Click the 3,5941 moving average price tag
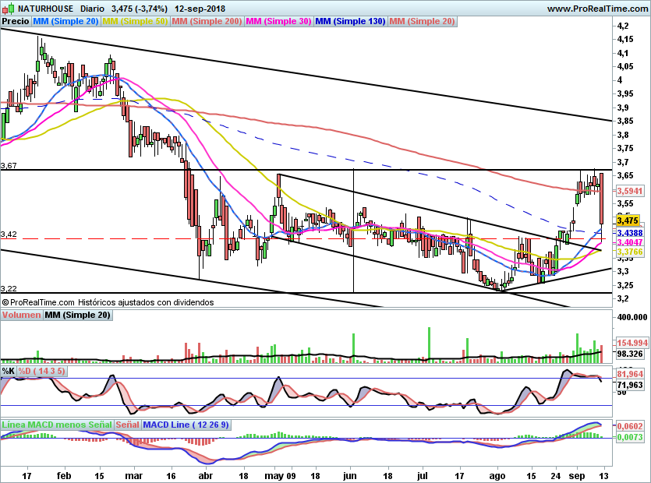This screenshot has width=651, height=483. (x=628, y=190)
